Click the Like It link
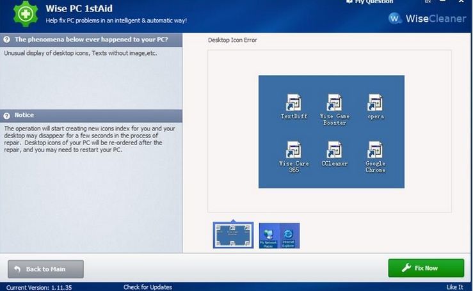The height and width of the screenshot is (291, 473). coord(454,287)
